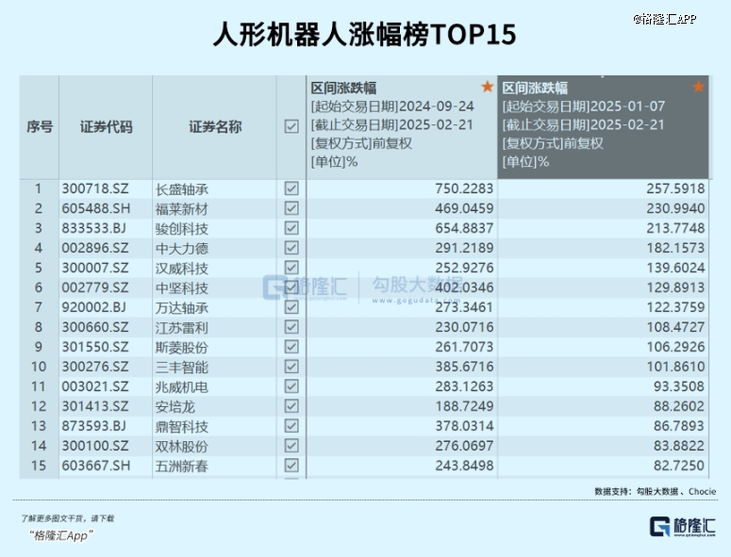Uncheck the checkbox for 福莱新材
Viewport: 731px width, 557px height.
click(291, 208)
